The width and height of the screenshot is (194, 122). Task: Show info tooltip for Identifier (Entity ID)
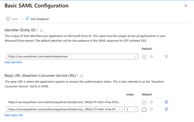tap(42, 30)
